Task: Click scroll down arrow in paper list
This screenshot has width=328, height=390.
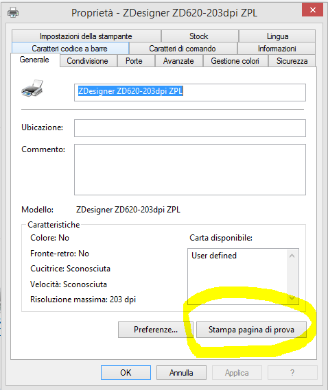Action: [292, 297]
